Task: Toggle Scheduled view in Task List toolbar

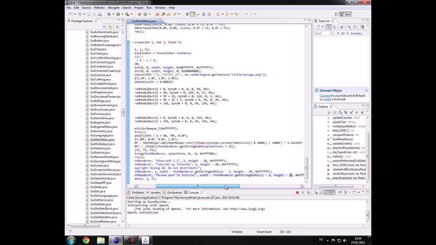Action: (x=334, y=27)
